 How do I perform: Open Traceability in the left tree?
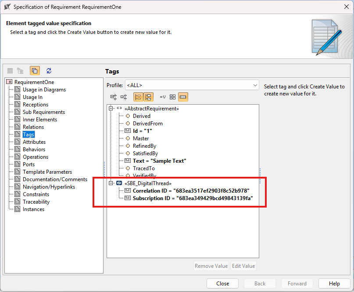pyautogui.click(x=36, y=202)
